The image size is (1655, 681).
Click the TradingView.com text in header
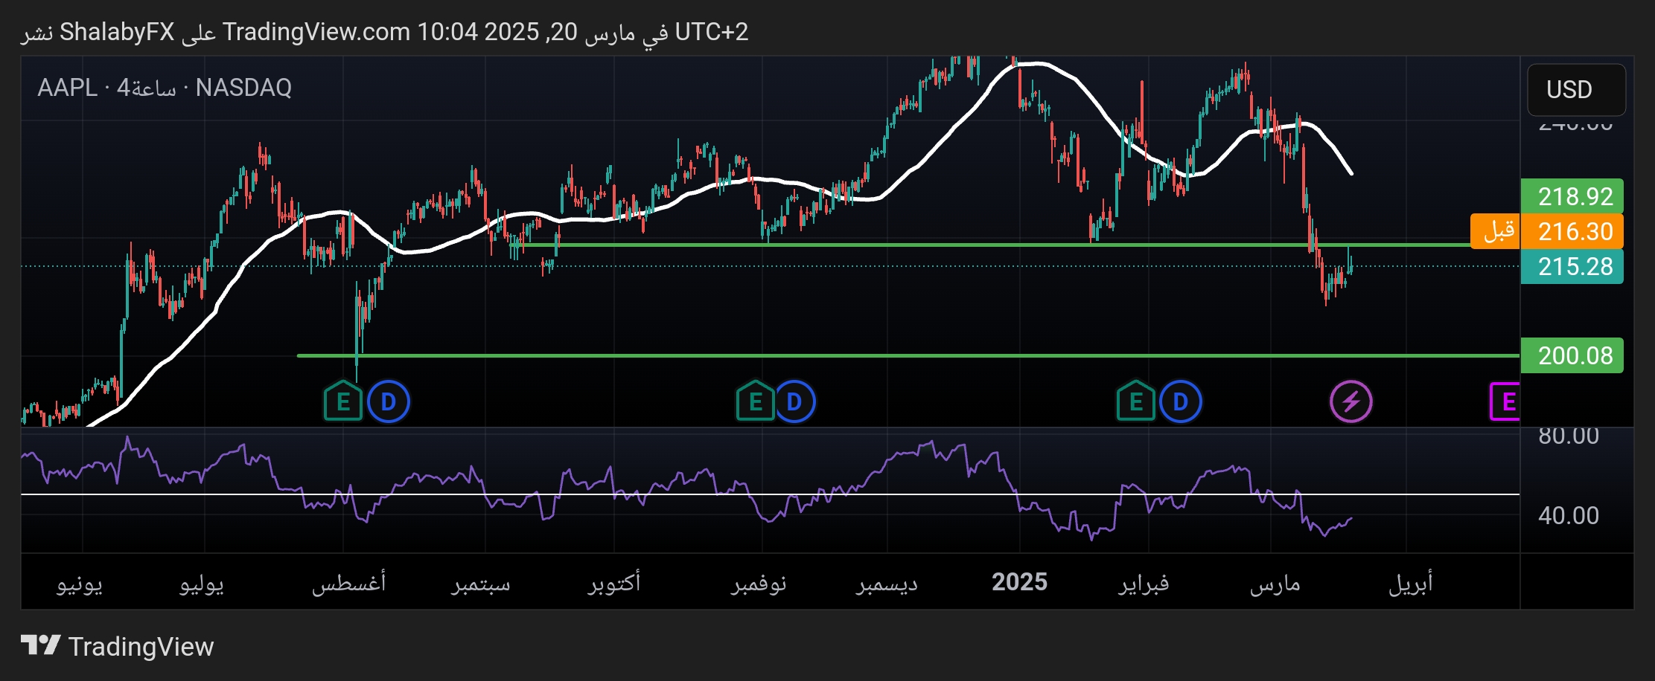(x=316, y=32)
